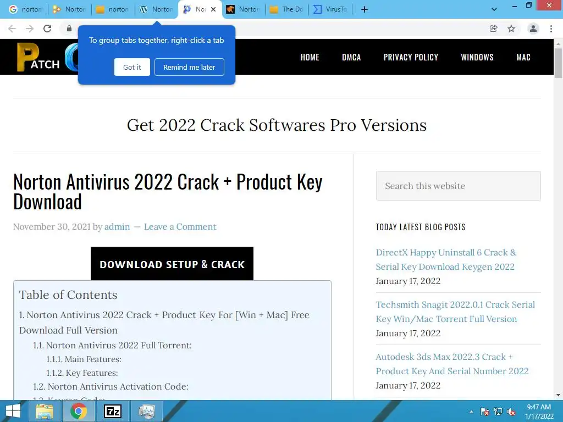Bookmark this page with star icon
The width and height of the screenshot is (563, 422).
point(511,29)
